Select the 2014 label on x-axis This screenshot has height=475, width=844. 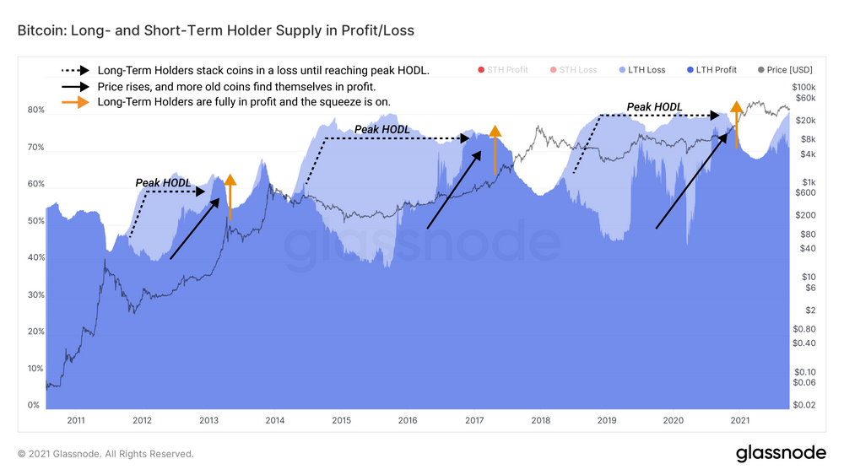click(x=274, y=419)
